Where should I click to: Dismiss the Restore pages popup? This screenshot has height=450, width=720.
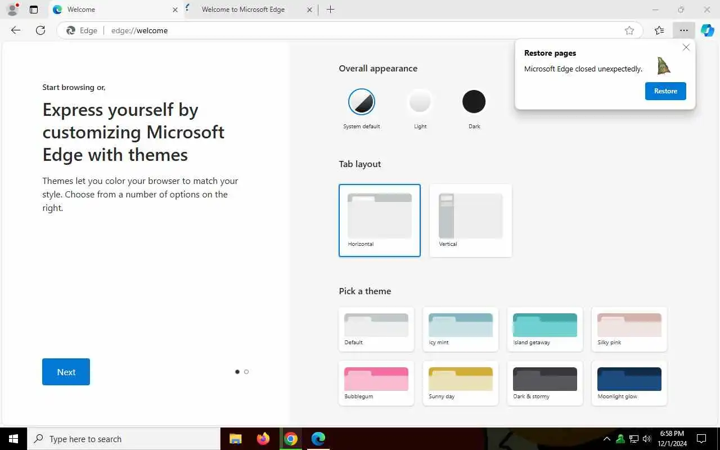[x=686, y=48]
